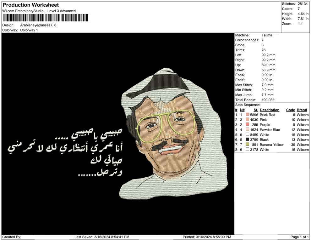Viewport: 311px width, 240px height.
Task: Click the stitch count 8459 in row 5
Action: (x=254, y=134)
